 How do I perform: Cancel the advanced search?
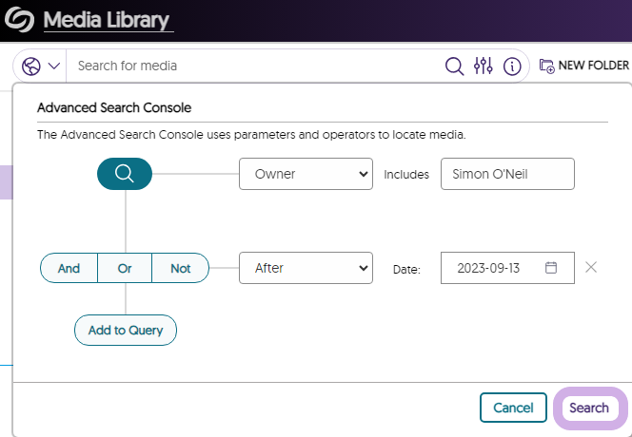pyautogui.click(x=513, y=408)
